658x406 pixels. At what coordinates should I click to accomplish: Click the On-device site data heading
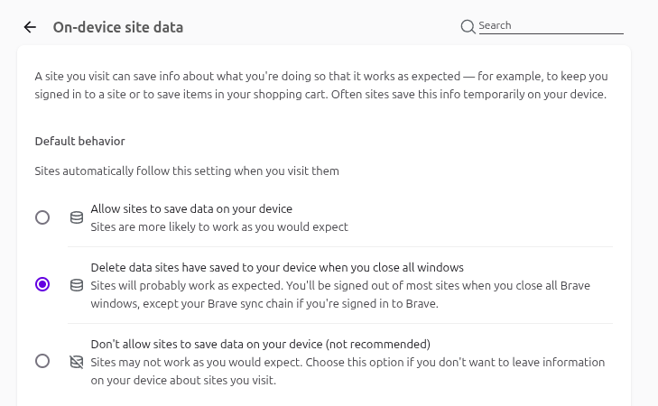(x=118, y=27)
